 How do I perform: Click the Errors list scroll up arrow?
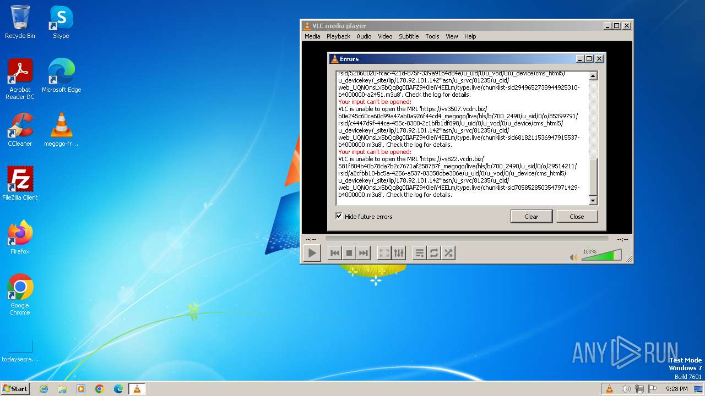coord(593,76)
